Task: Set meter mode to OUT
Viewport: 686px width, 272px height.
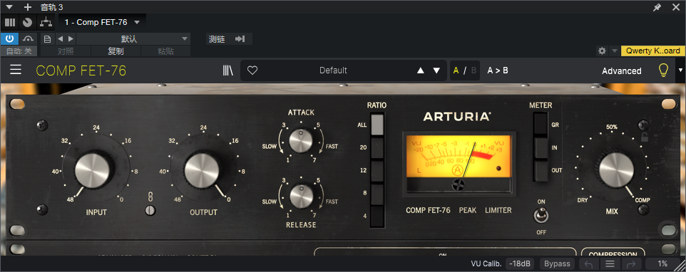Action: click(541, 171)
